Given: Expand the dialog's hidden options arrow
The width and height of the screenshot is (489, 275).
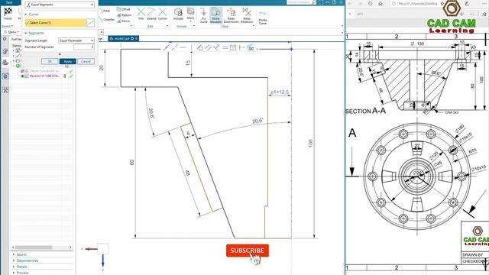Looking at the screenshot, I should (60, 54).
